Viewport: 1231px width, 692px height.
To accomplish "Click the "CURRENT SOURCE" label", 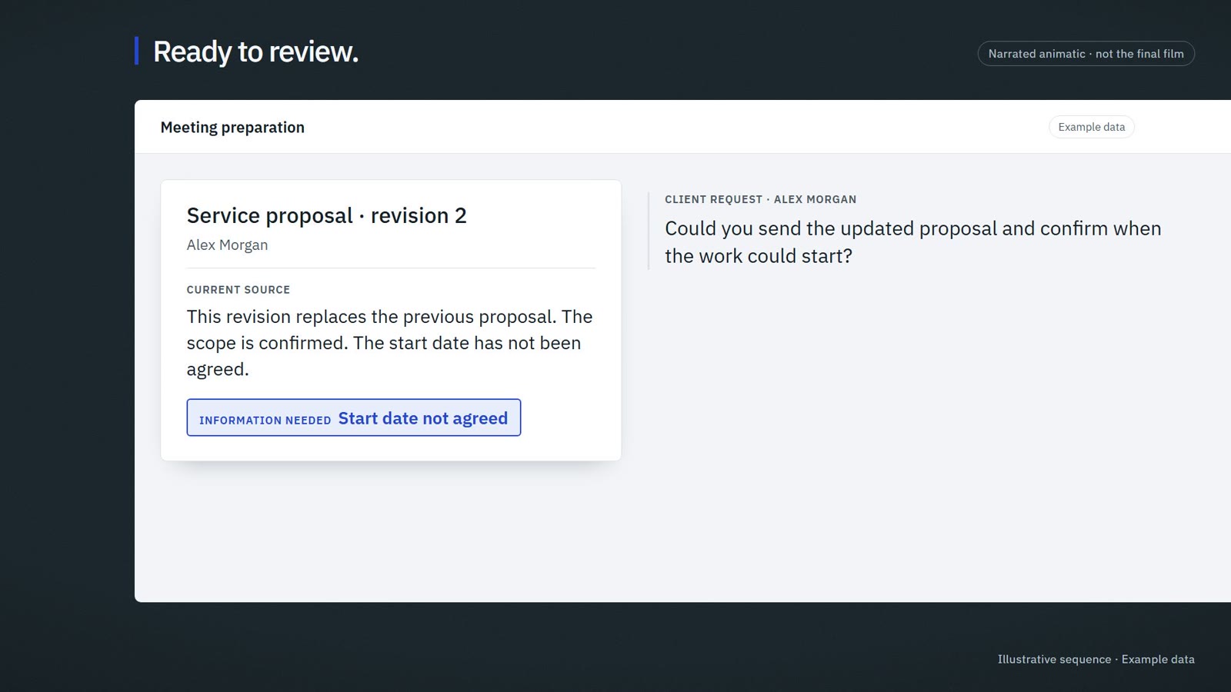I will [x=239, y=290].
